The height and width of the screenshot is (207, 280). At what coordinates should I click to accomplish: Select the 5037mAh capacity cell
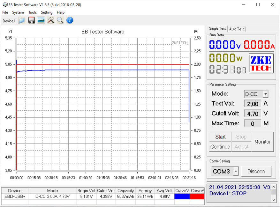125,196
